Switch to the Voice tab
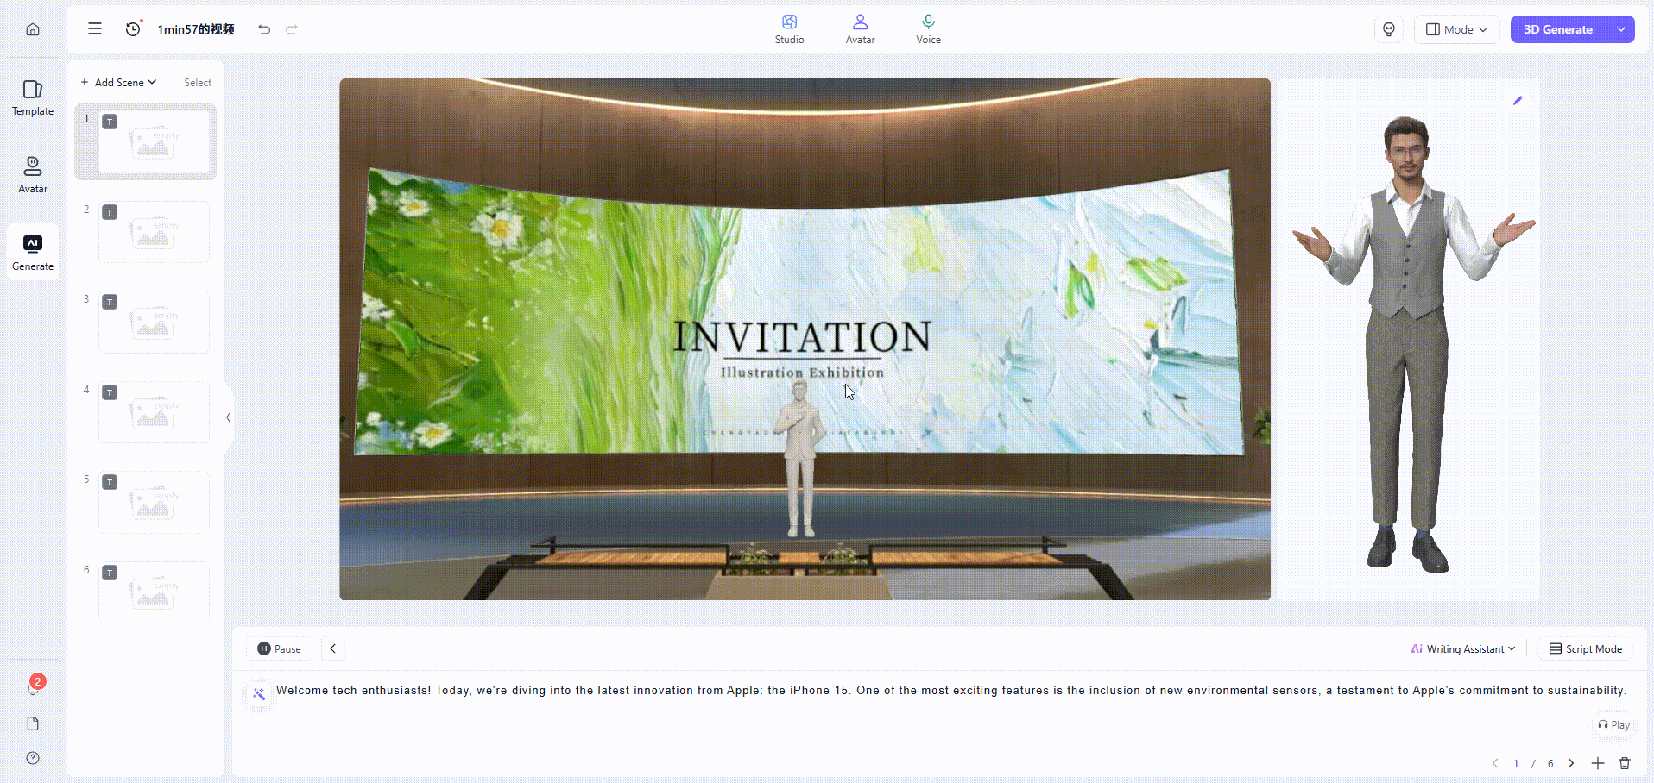 click(x=928, y=29)
